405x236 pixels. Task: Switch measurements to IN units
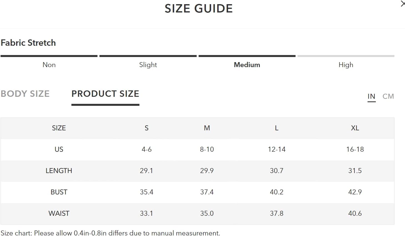tap(371, 96)
